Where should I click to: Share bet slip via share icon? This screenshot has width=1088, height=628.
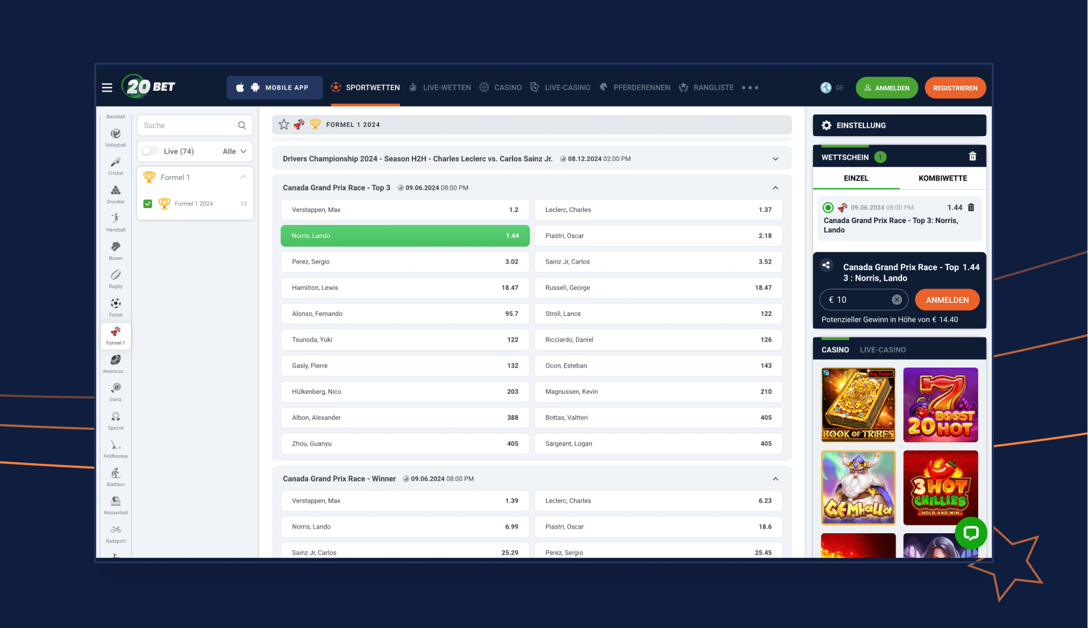826,265
